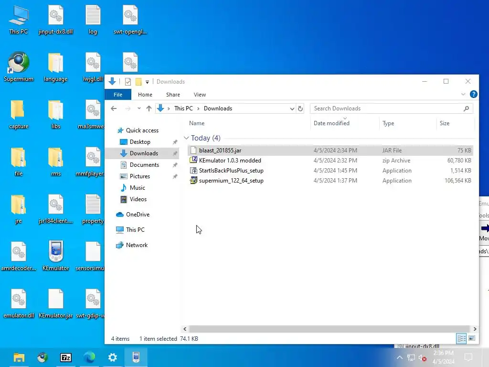Expand the ribbon with the chevron
This screenshot has height=367, width=489.
[x=463, y=94]
